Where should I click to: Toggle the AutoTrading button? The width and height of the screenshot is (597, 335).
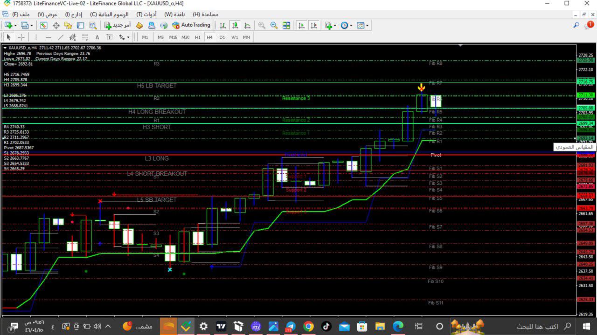191,25
